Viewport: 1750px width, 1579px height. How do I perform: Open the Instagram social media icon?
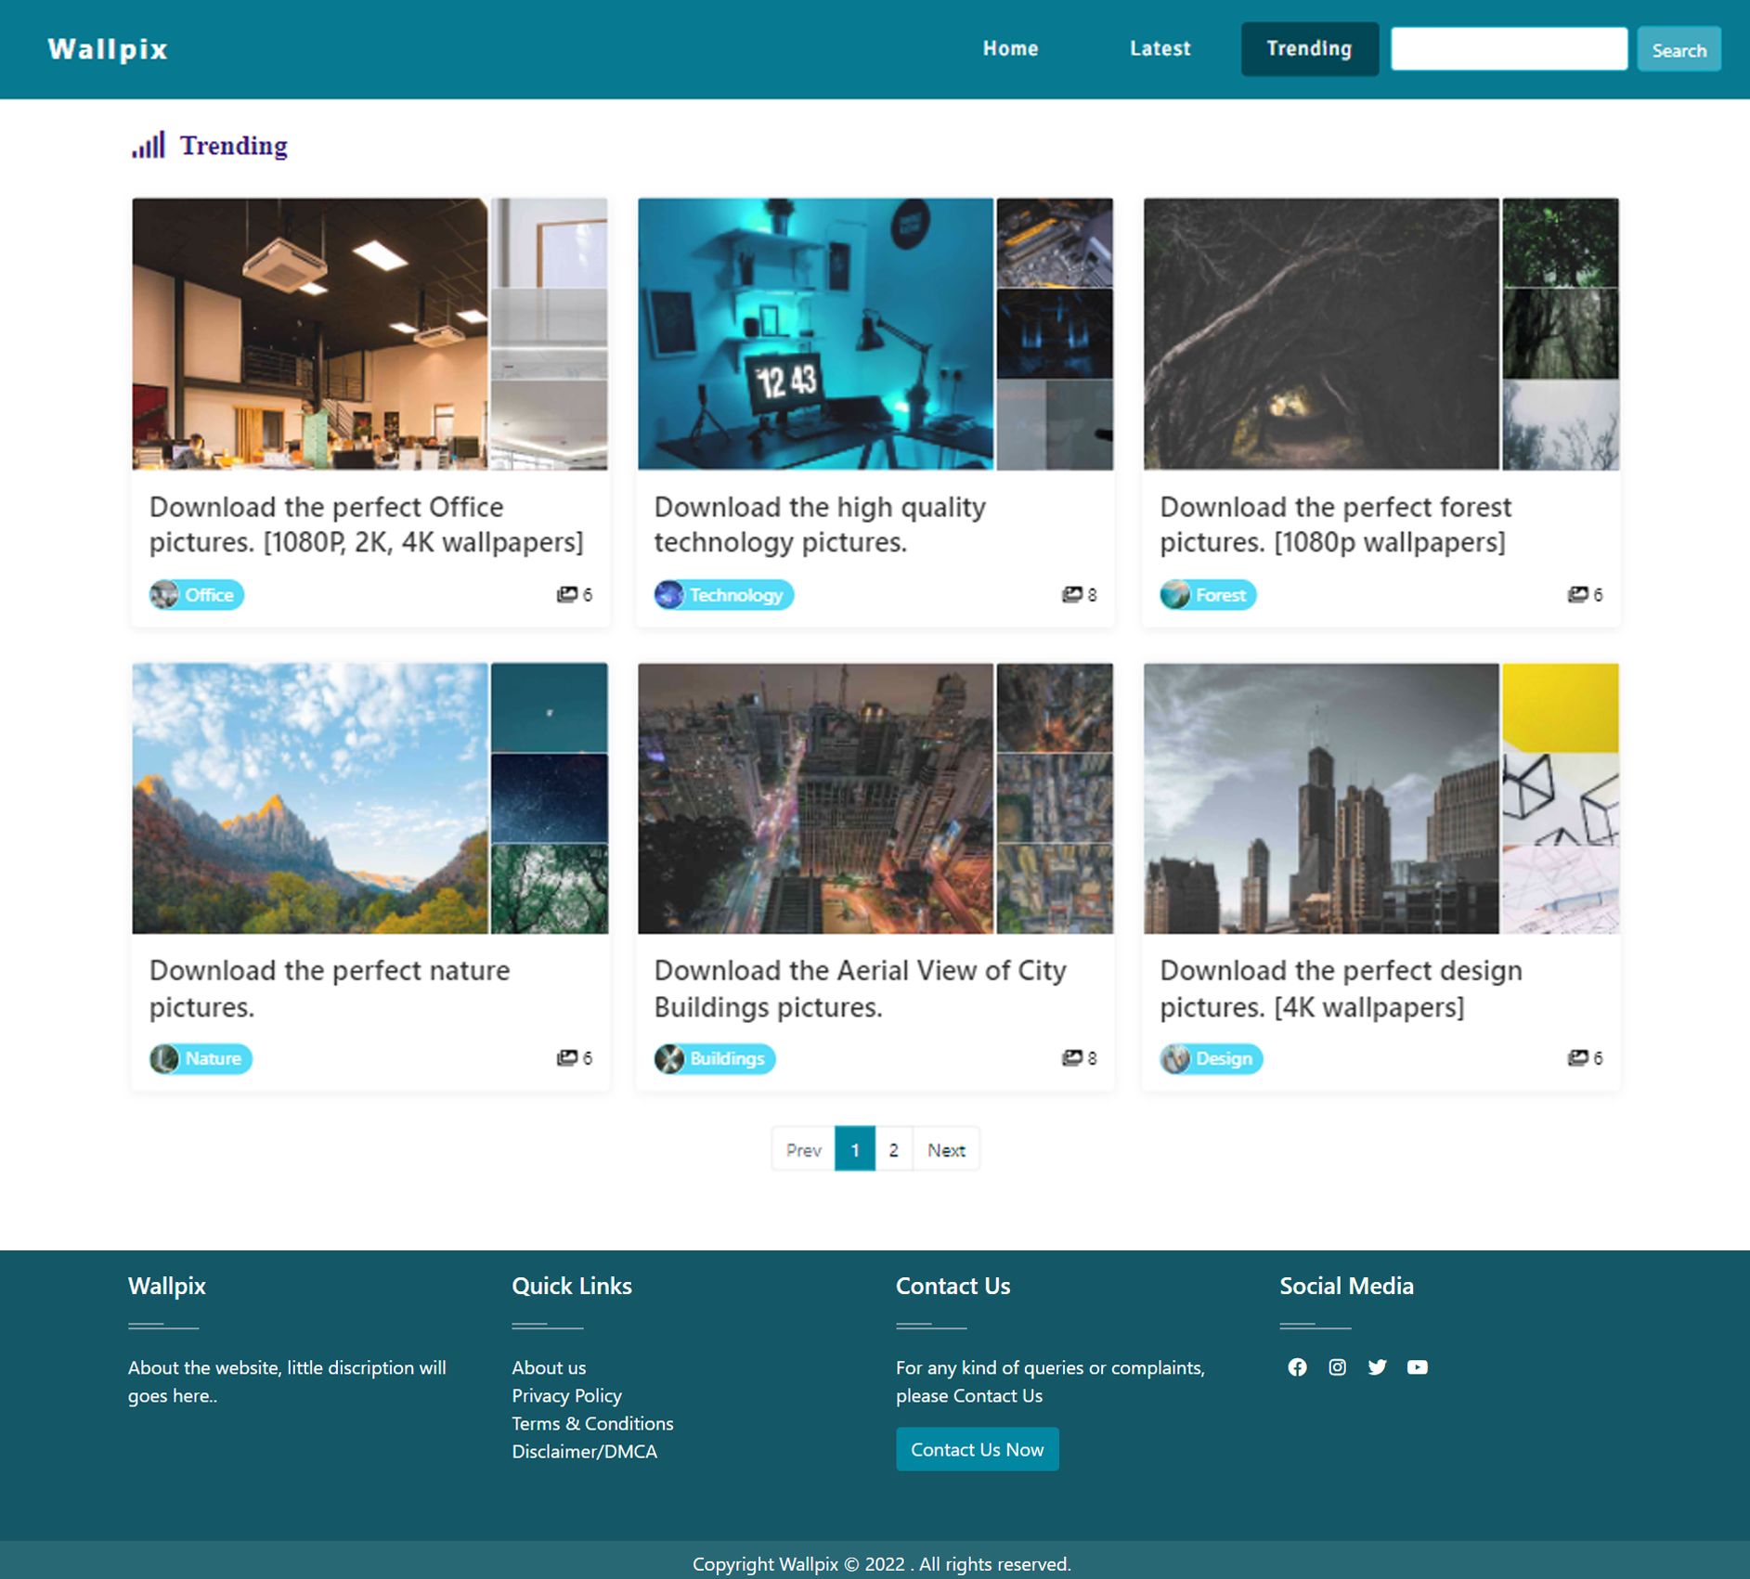coord(1337,1367)
